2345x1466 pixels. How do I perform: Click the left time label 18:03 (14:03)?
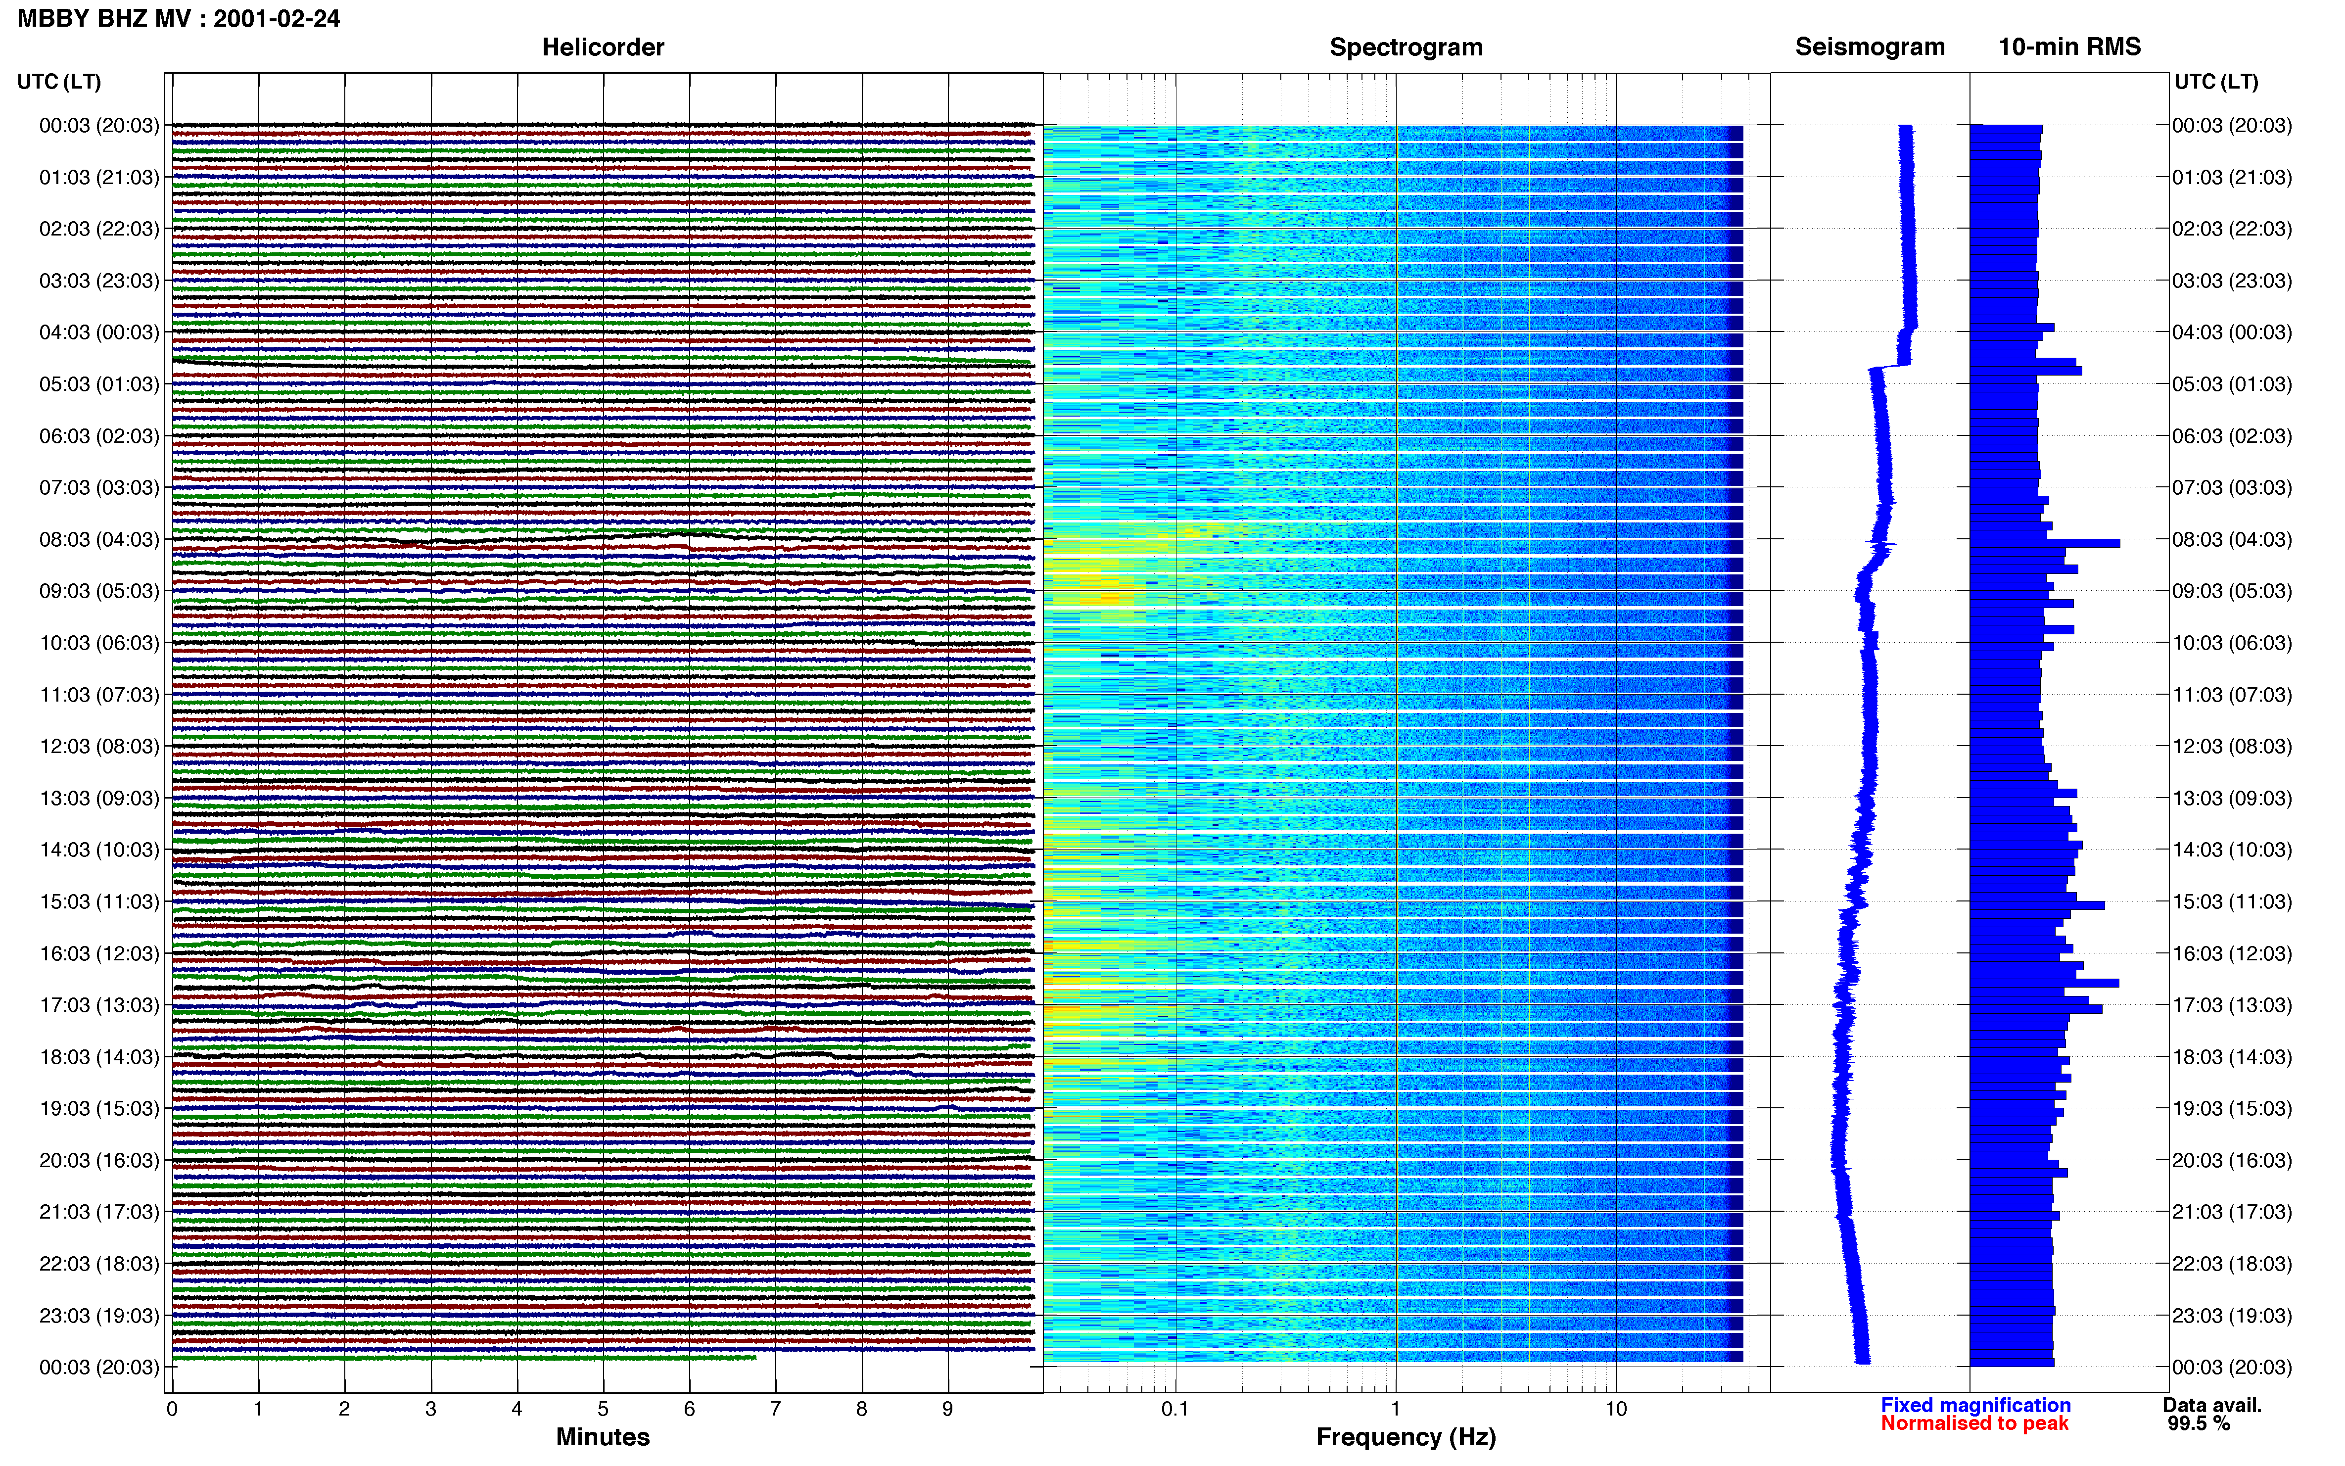tap(99, 1057)
